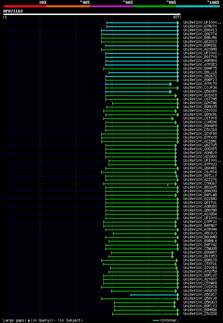Click the white query sequence bar
This screenshot has width=223, height=323.
(92, 14)
